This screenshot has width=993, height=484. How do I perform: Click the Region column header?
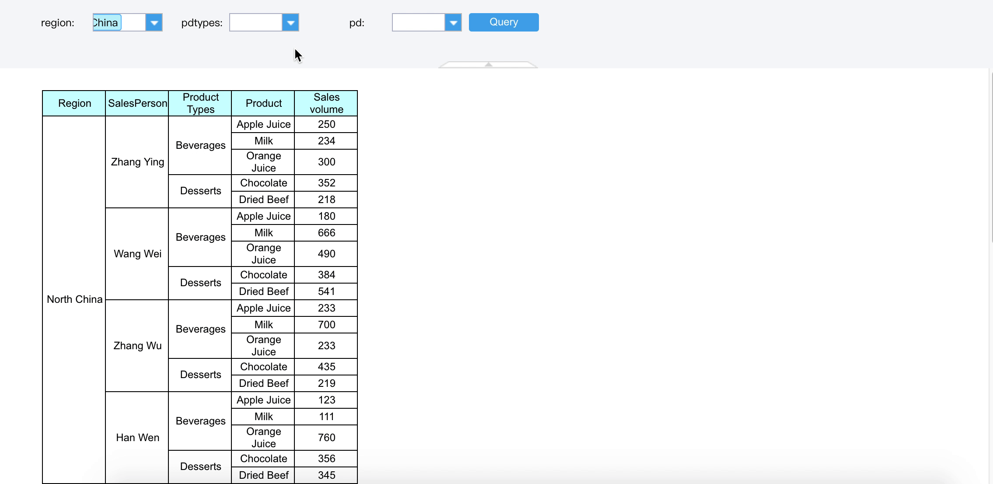point(74,103)
